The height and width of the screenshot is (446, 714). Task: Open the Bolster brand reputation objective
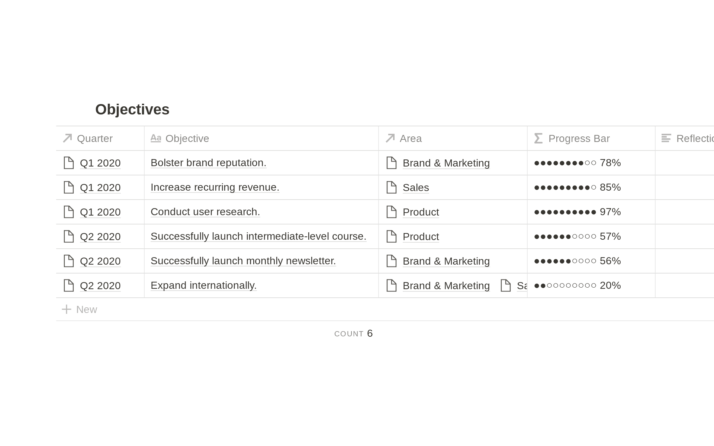208,163
